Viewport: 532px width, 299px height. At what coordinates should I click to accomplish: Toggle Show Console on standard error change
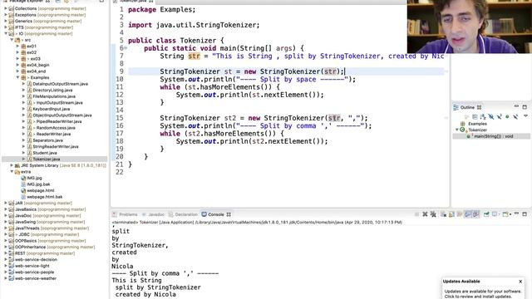[476, 214]
